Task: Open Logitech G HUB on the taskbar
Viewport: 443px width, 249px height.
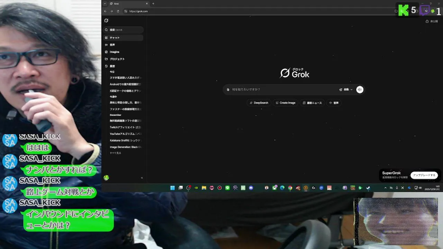Action: pos(314,188)
